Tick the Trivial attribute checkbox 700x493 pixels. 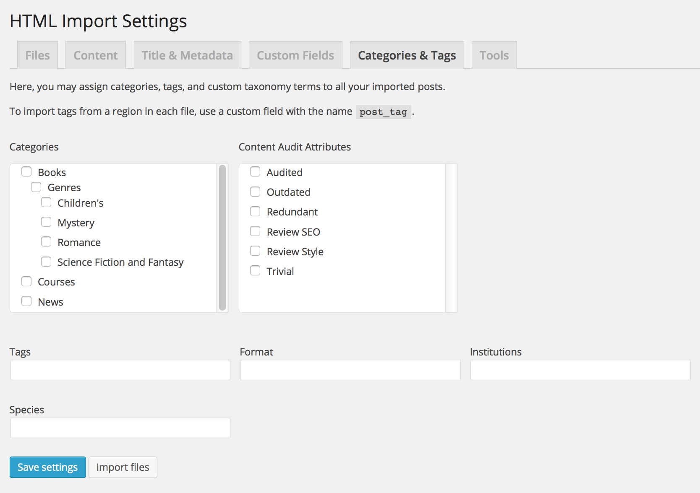pyautogui.click(x=255, y=271)
